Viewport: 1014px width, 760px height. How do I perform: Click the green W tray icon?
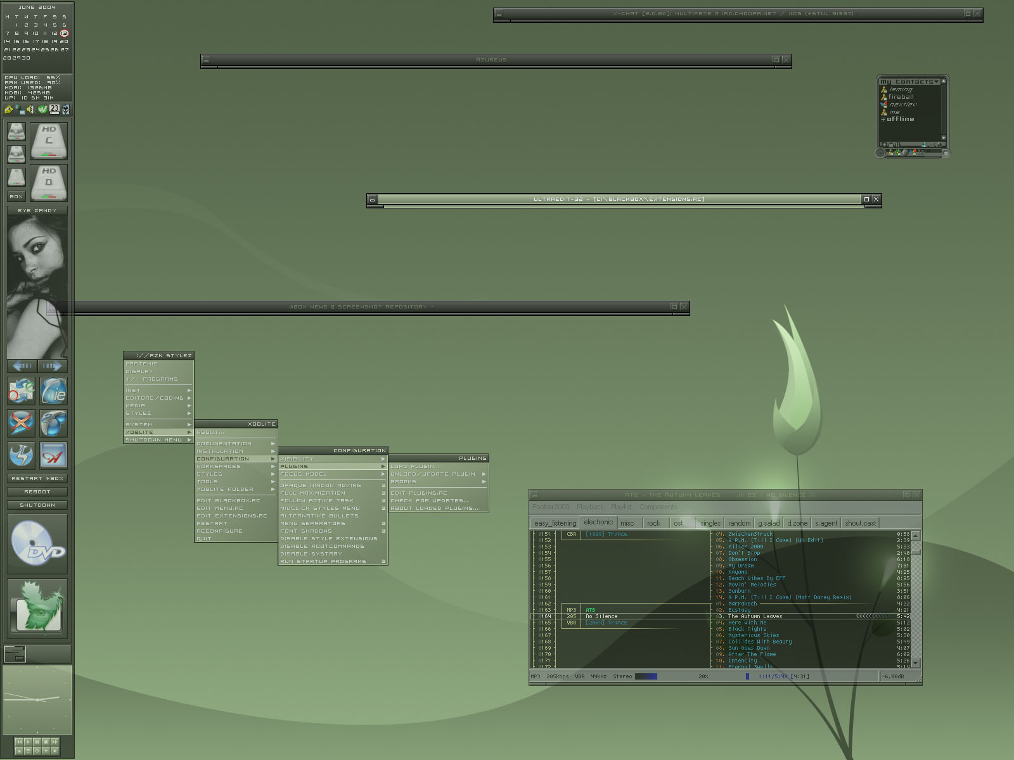coord(42,110)
